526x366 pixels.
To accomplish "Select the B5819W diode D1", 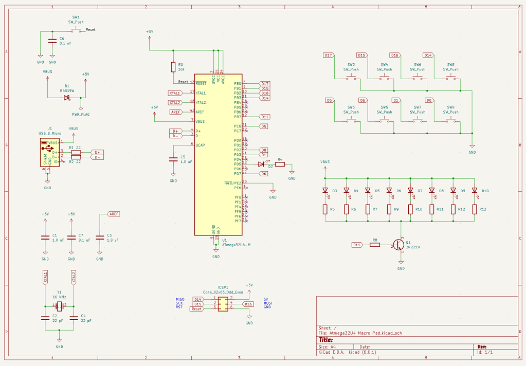I will (66, 97).
